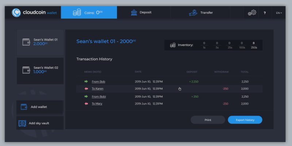Click the Inventory coin stack icon
The image size is (292, 146).
(173, 45)
